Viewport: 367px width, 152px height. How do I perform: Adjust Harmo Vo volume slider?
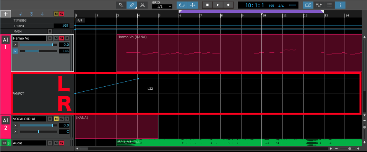pos(38,45)
